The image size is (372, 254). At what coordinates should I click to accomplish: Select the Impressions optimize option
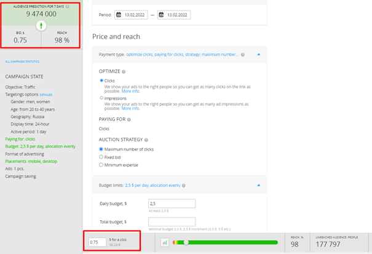(x=102, y=97)
